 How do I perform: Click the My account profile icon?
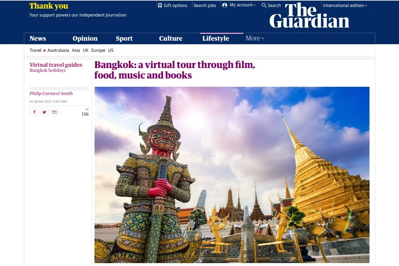pyautogui.click(x=225, y=5)
